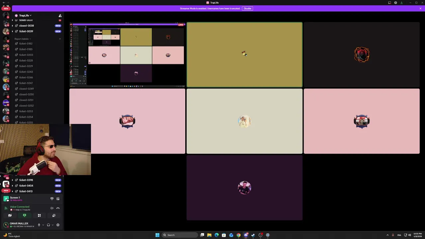Go to ticket-0253 channel
Screen dimensions: 425x239
[x=38, y=111]
